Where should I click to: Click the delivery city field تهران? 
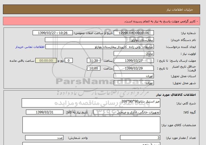(x=134, y=83)
